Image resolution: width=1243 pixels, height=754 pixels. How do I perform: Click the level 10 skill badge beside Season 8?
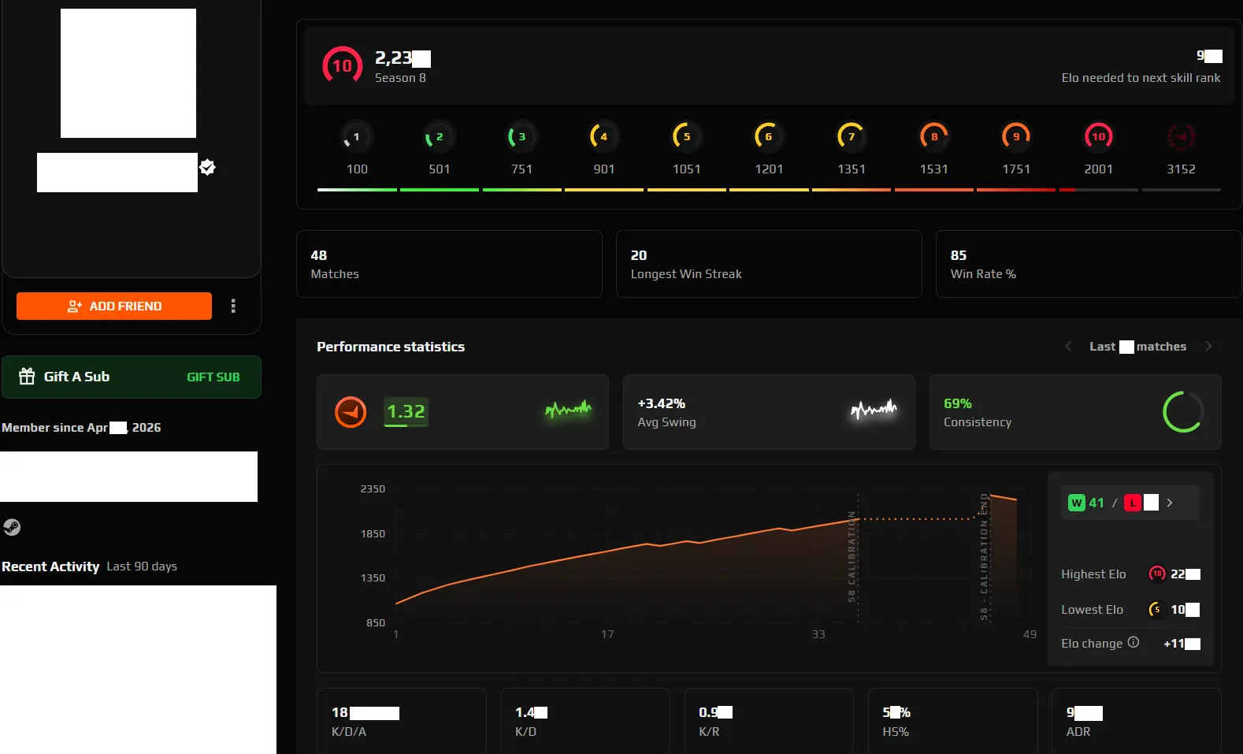(342, 66)
